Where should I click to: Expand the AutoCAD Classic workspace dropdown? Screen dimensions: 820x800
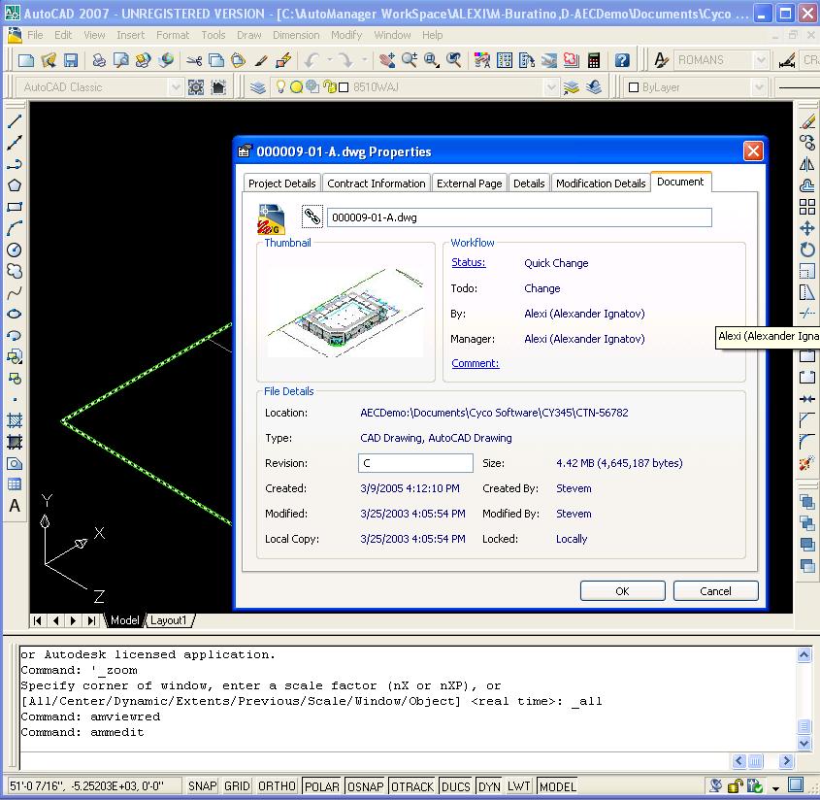[176, 87]
